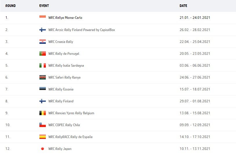236x154 pixels.
Task: Click the Japan flag icon
Action: point(43,148)
